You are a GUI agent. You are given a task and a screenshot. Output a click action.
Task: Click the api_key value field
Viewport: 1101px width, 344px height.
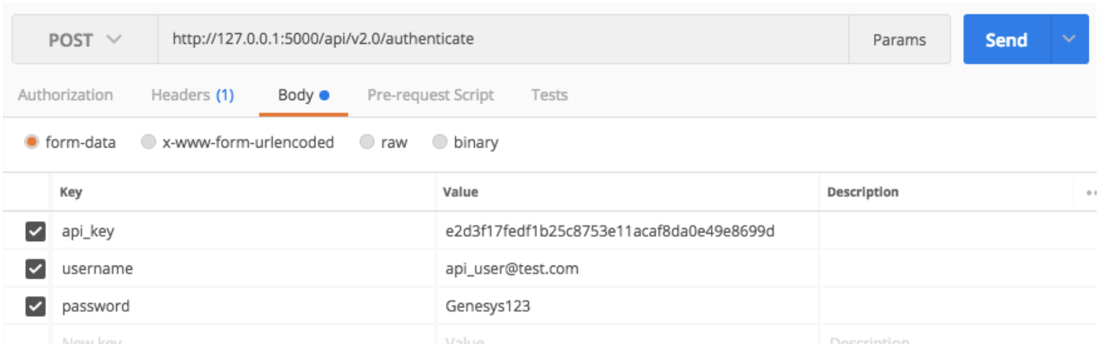610,232
